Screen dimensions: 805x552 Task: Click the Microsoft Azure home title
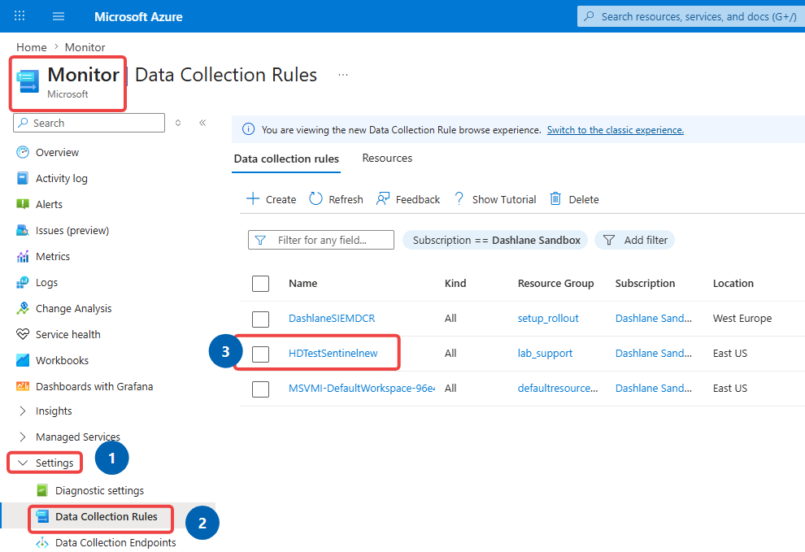click(138, 17)
